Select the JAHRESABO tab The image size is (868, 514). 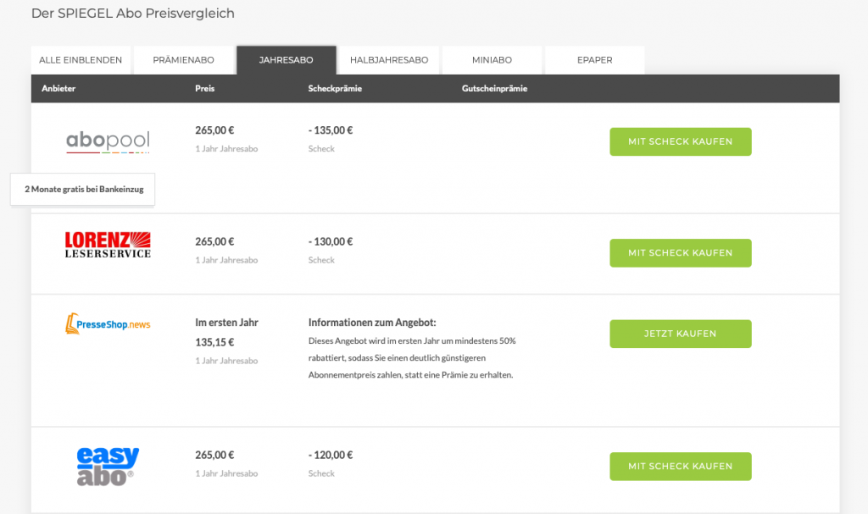(x=287, y=60)
